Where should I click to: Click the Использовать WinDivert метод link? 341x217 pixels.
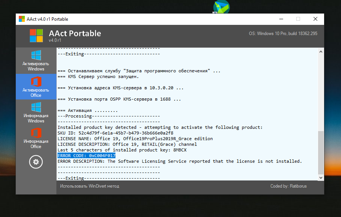[89, 186]
